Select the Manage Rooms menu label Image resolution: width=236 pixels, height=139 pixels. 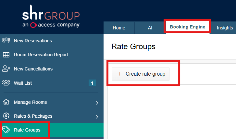31,102
